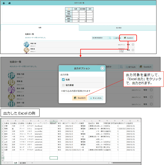Close the 出力オプション dialog with X icon

(x=102, y=68)
